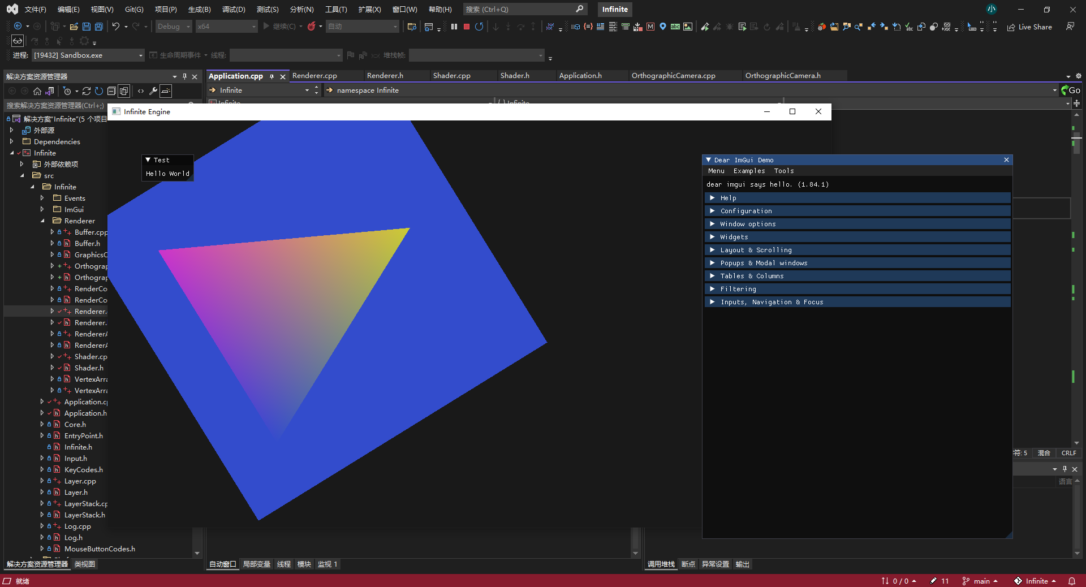Click the Live Share button
The width and height of the screenshot is (1086, 587).
[x=1030, y=27]
